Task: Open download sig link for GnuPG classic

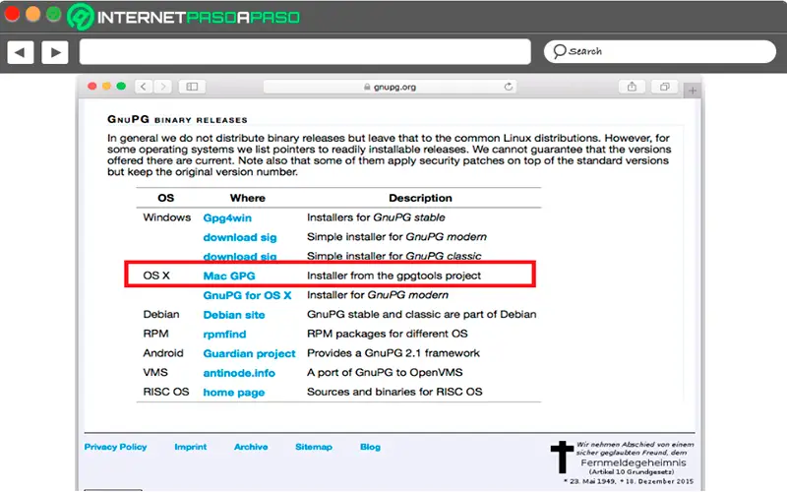Action: click(240, 257)
